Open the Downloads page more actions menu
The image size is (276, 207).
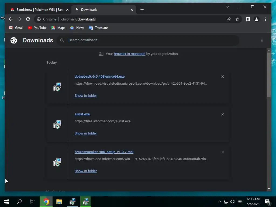(262, 40)
